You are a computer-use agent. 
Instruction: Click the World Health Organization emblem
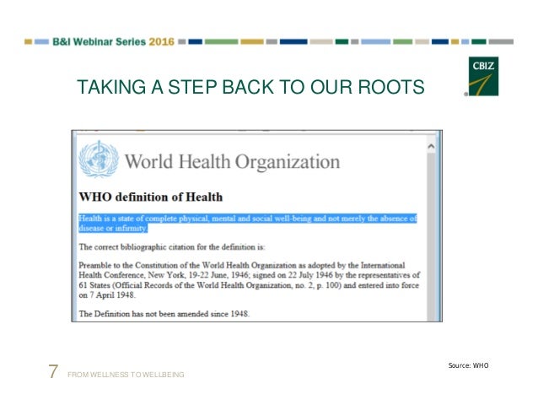coord(99,159)
